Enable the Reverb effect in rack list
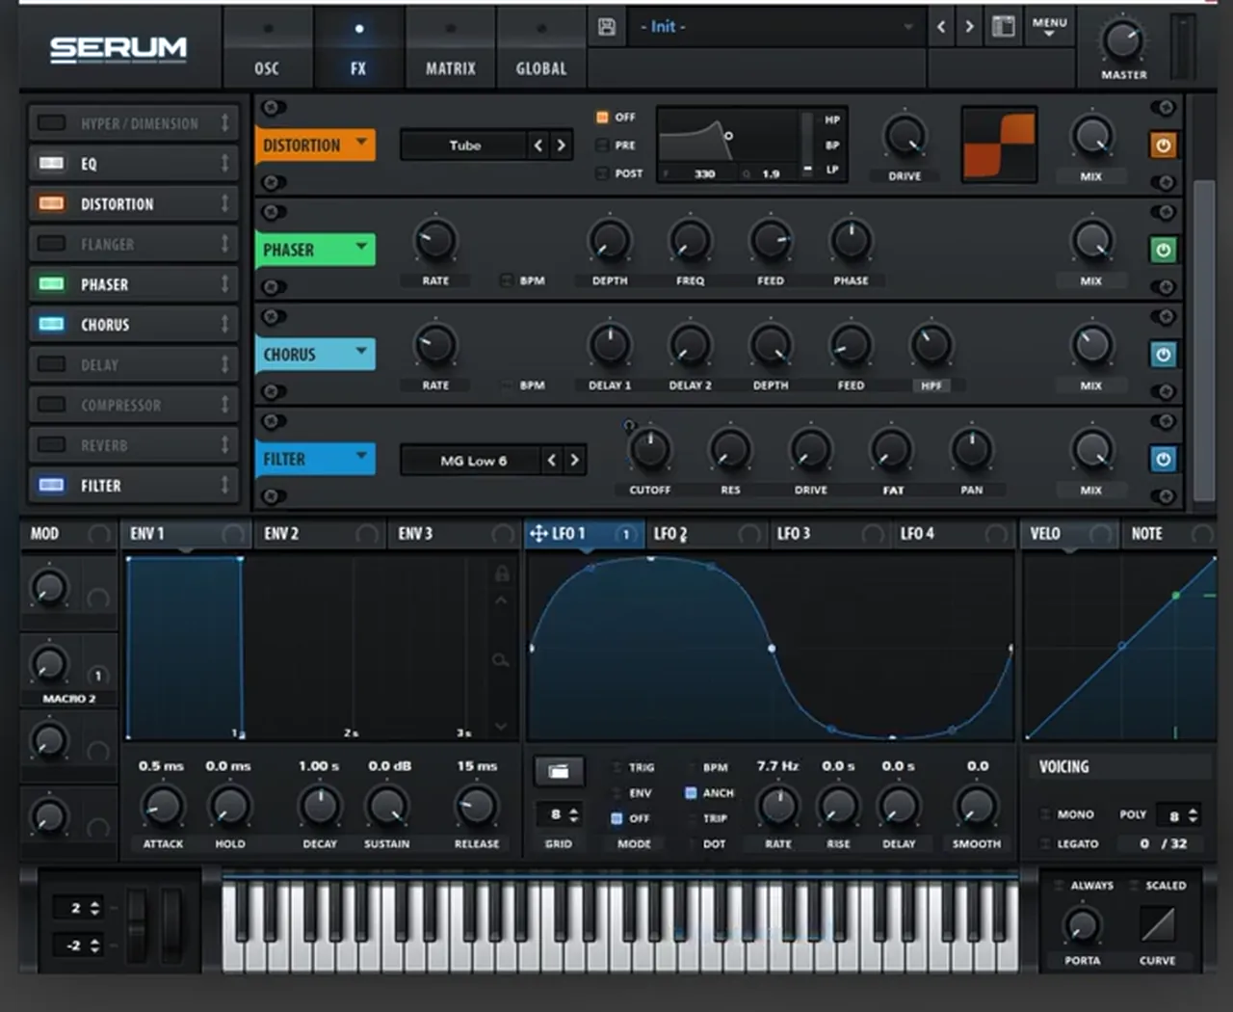The image size is (1233, 1012). pos(51,445)
